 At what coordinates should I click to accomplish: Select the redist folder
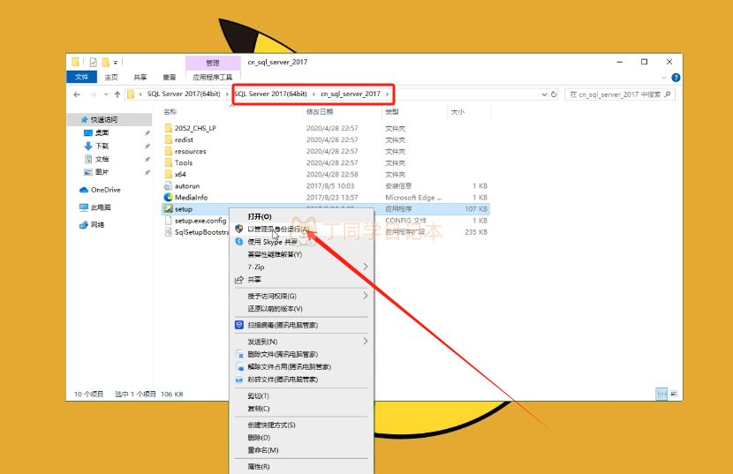pyautogui.click(x=184, y=139)
